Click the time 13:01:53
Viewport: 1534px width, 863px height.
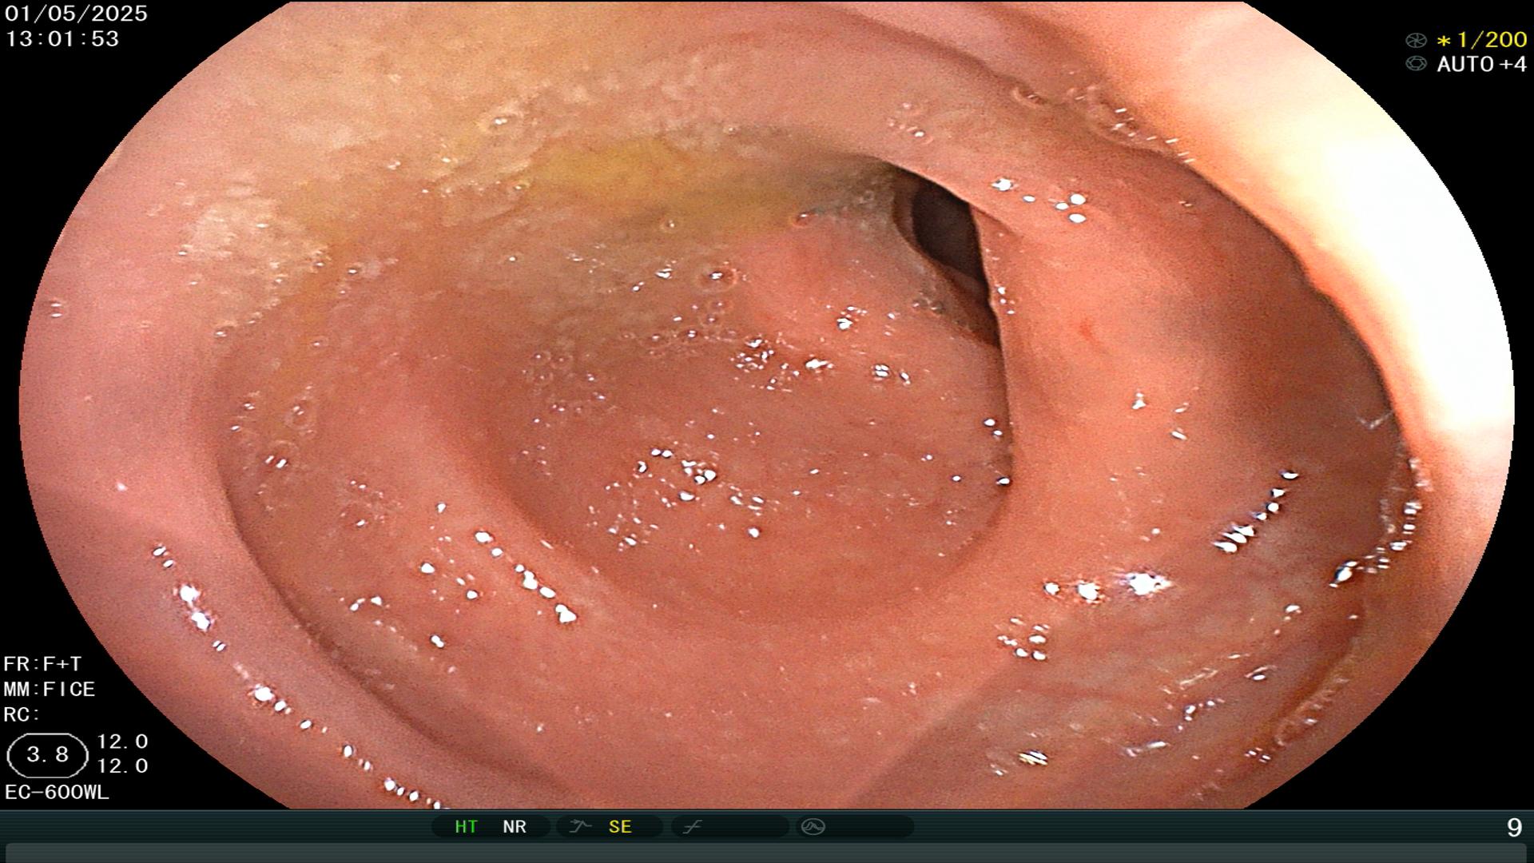pos(62,38)
